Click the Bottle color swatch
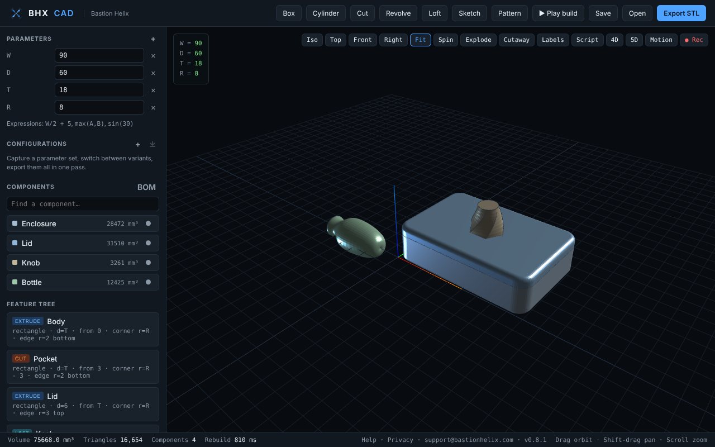Screen dimensions: 715x447 click(15, 282)
